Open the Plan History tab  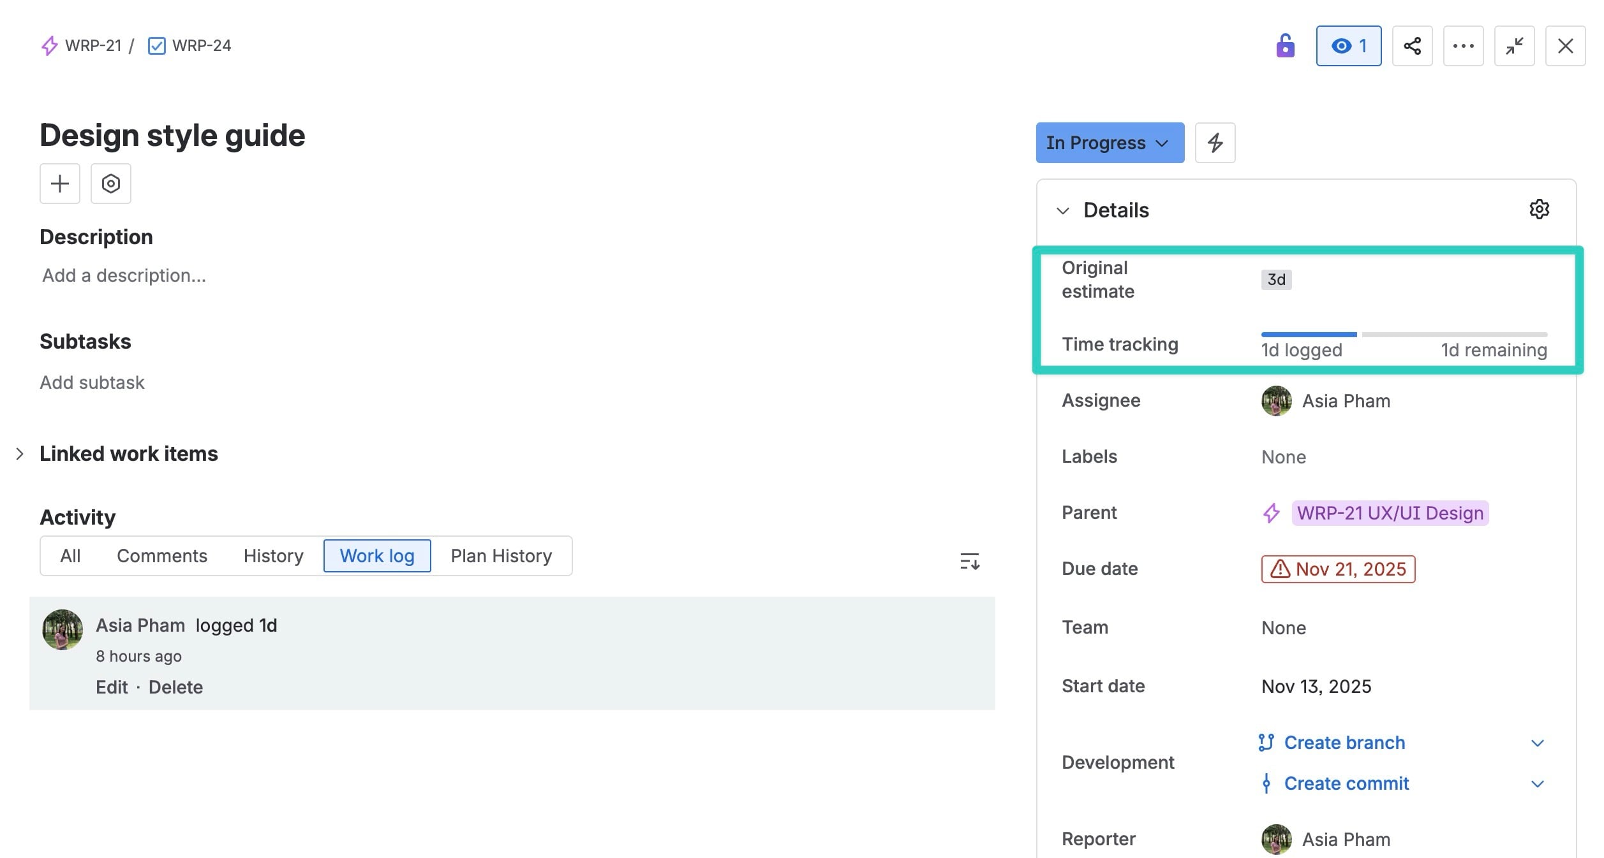click(x=501, y=556)
